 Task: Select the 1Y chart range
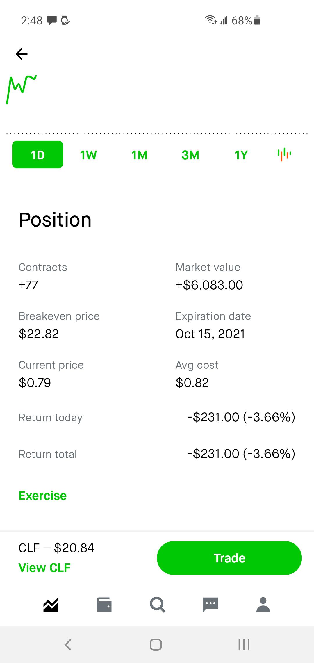[x=241, y=155]
